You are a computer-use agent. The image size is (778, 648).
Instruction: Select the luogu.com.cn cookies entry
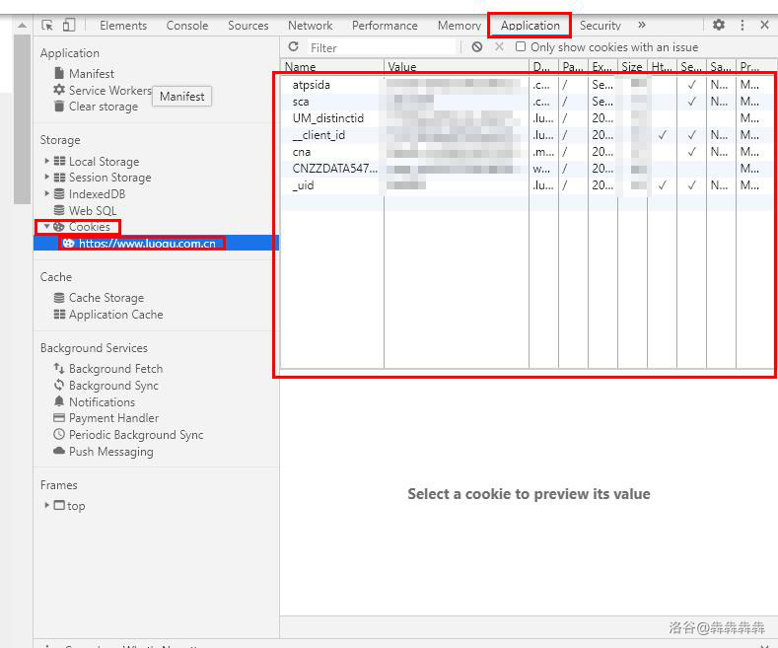pyautogui.click(x=147, y=244)
